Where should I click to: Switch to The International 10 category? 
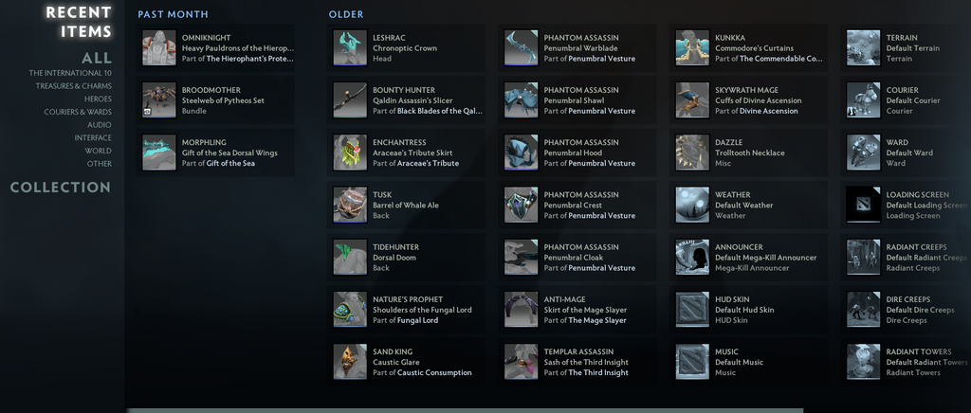coord(70,73)
